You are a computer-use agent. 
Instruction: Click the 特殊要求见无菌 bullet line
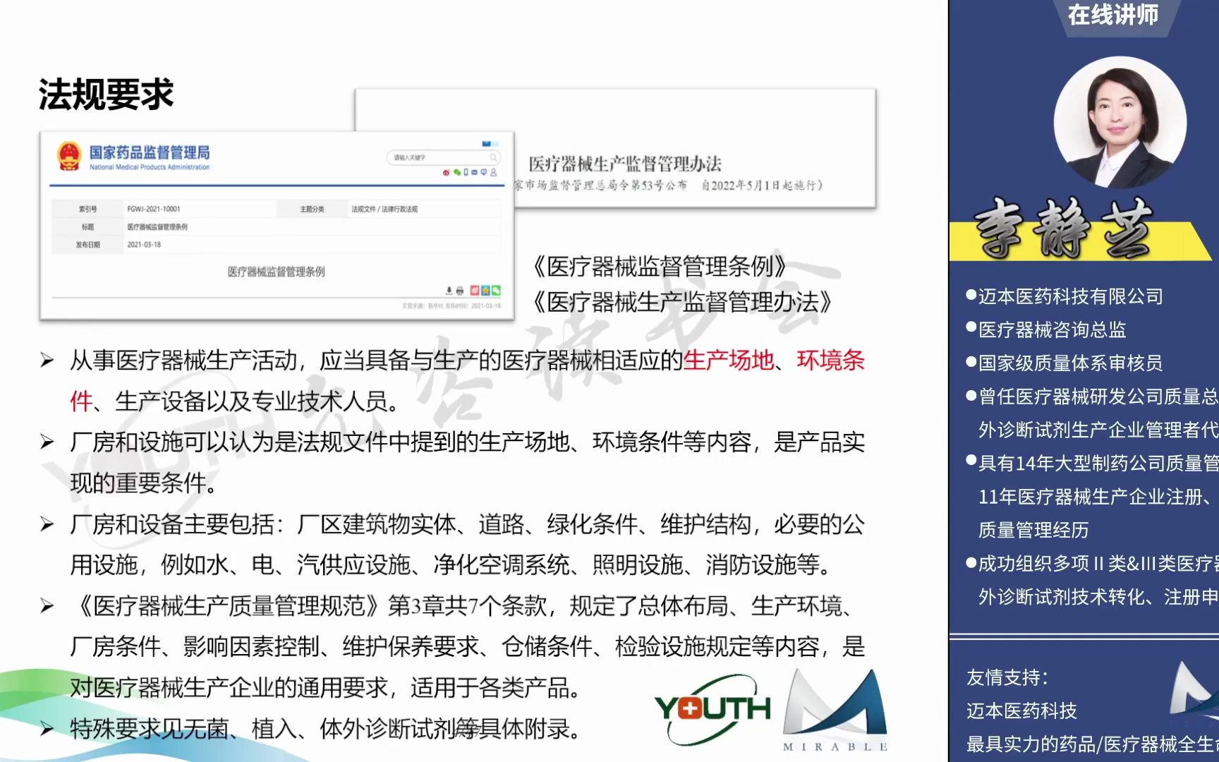point(325,729)
